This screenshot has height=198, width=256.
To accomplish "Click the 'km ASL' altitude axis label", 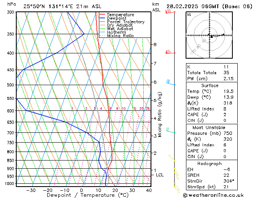I will [x=156, y=7].
